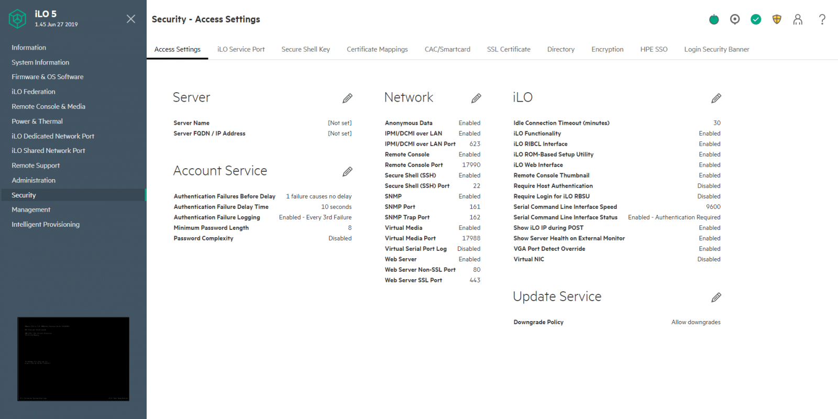Click the Allow downgrades value
Image resolution: width=838 pixels, height=419 pixels.
coord(696,322)
